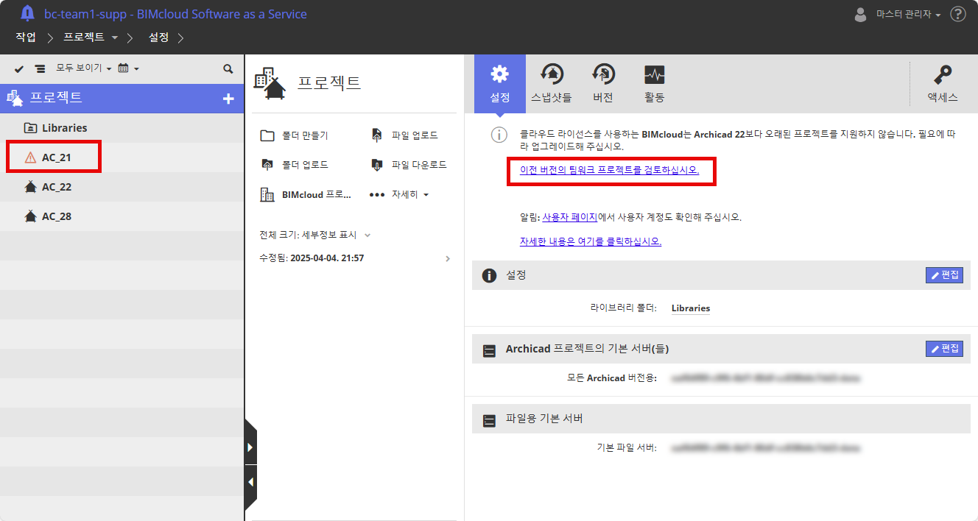Screen dimensions: 978x521
Task: Open the 사용자 페이지 link
Action: click(569, 217)
